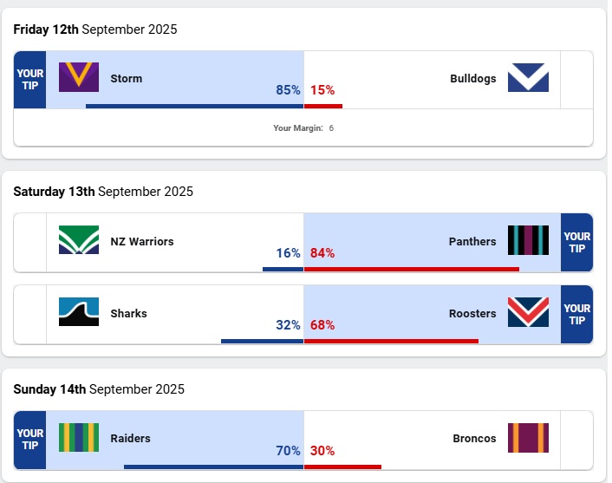Click the Roosters team logo

(528, 312)
